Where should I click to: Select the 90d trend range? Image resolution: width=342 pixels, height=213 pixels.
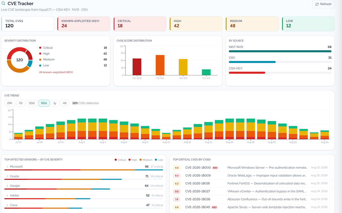pos(44,103)
